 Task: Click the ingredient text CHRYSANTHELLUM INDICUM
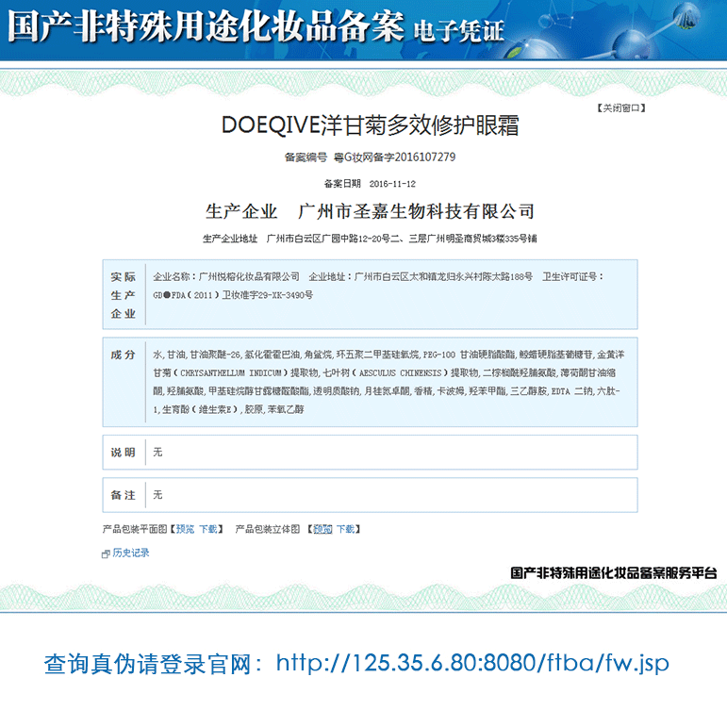230,373
